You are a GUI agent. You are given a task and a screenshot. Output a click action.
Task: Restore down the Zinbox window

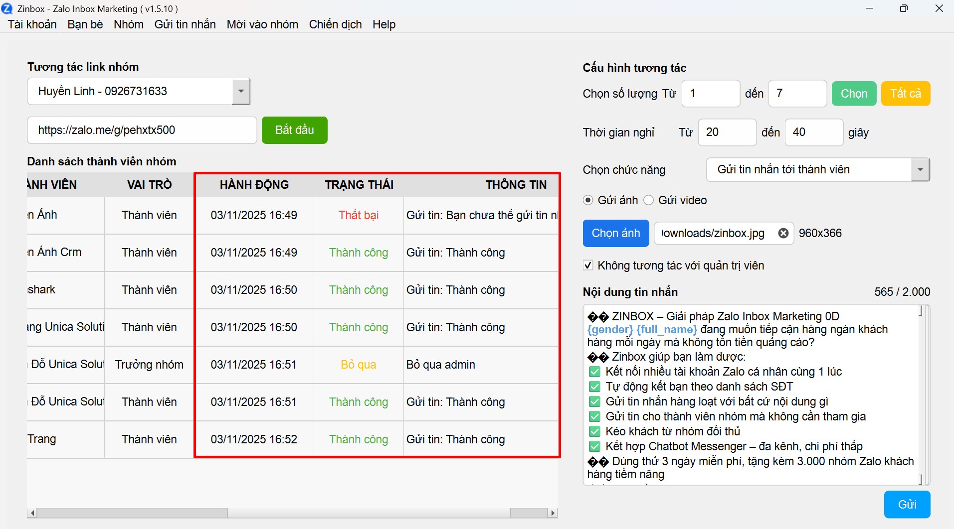point(903,8)
